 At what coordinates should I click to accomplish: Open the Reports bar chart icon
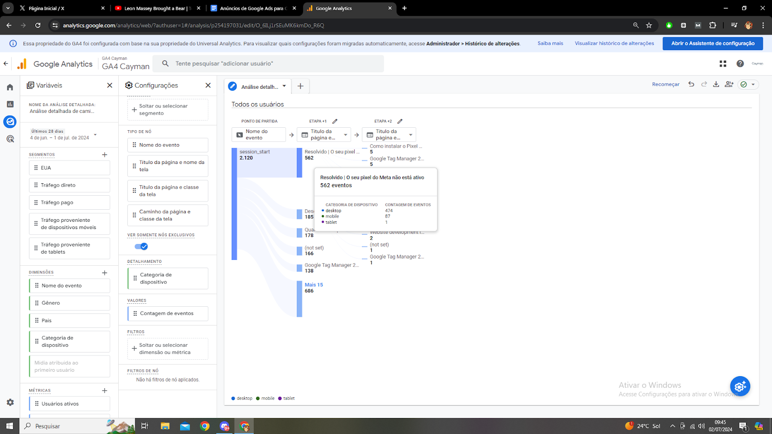click(x=10, y=104)
